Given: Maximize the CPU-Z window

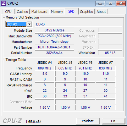Looking at the screenshot, I should [x=110, y=3].
